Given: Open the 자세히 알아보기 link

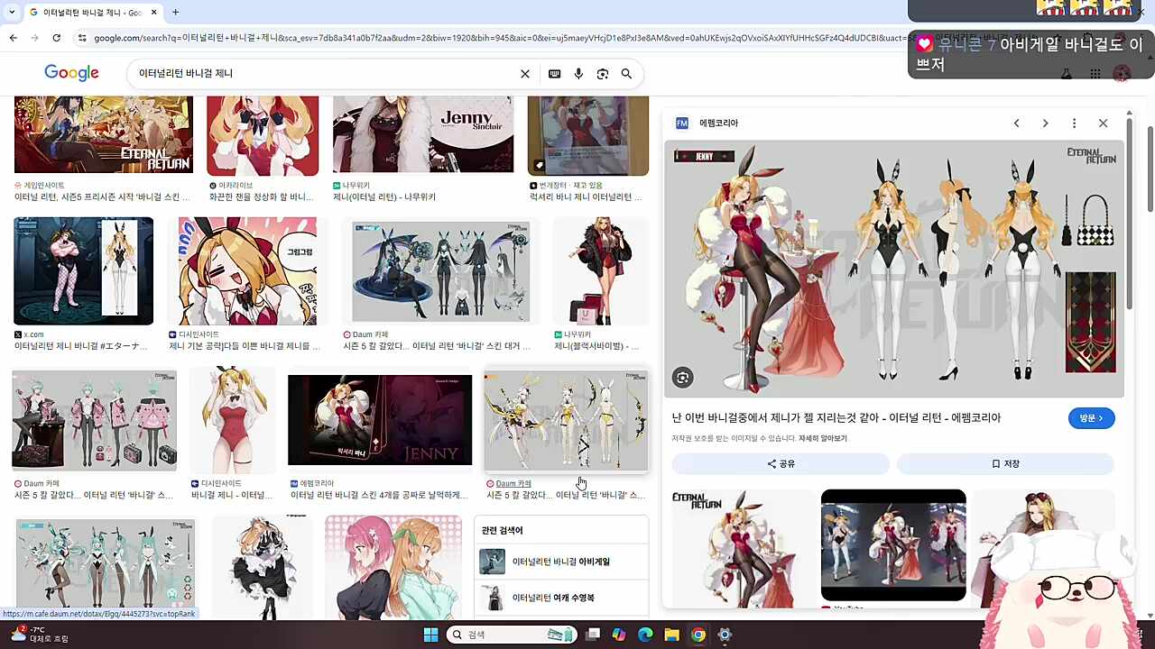Looking at the screenshot, I should coord(822,438).
